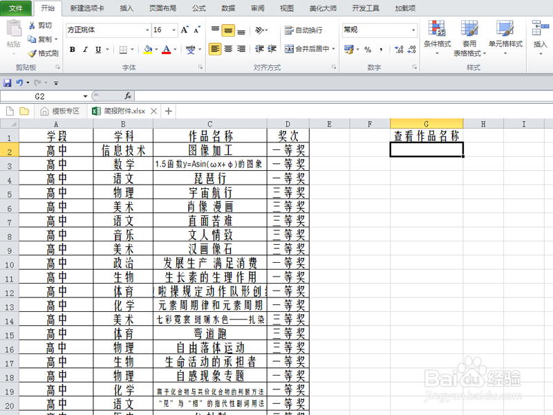The image size is (553, 415).
Task: Click the text orientation icon
Action: point(259,30)
